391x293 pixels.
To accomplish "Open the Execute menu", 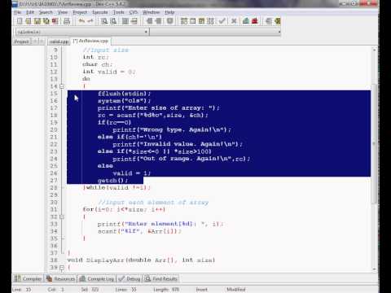I will point(100,12).
